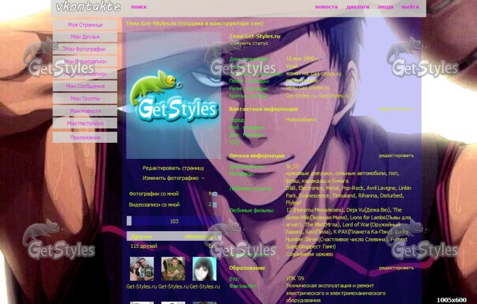Open Моя Страница in the sidebar
Viewport: 477px width, 304px height.
[85, 24]
